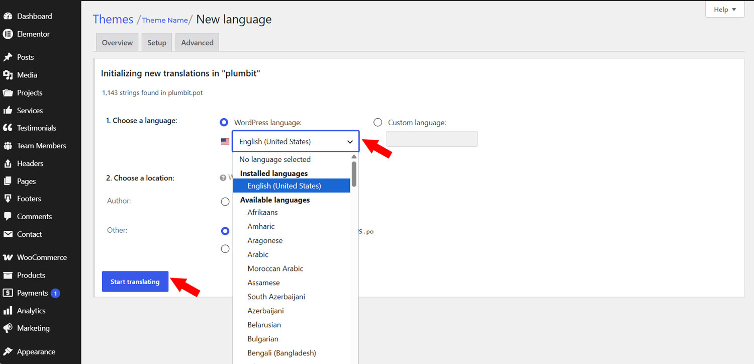The image size is (754, 364).
Task: Open the Theme Name breadcrumb link
Action: (165, 20)
